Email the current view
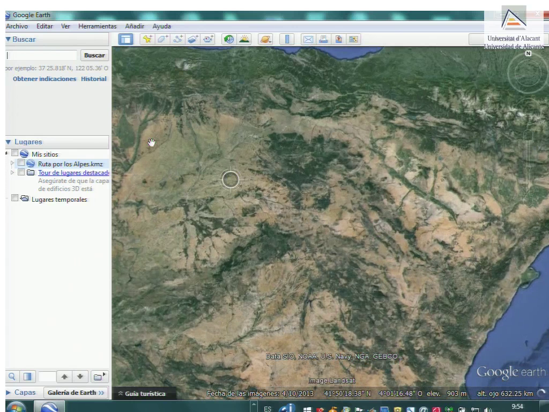 click(308, 39)
